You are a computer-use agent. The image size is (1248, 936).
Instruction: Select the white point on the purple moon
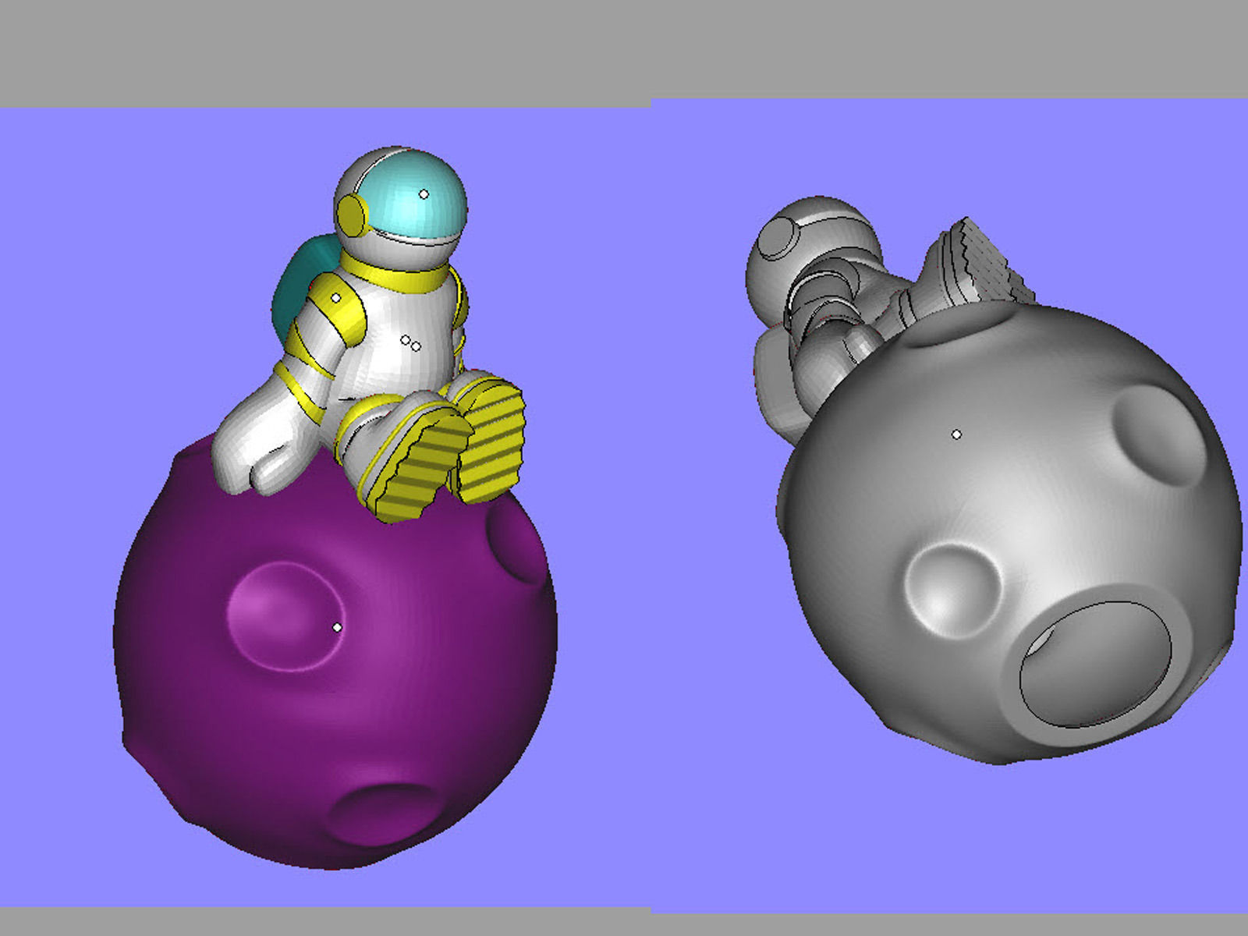point(337,627)
